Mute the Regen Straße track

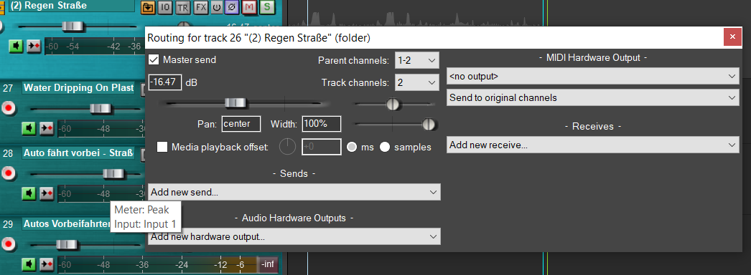point(249,7)
